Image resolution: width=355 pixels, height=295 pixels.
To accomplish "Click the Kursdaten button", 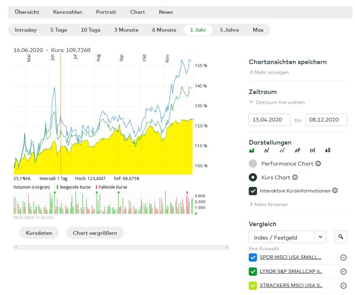I will [x=39, y=233].
